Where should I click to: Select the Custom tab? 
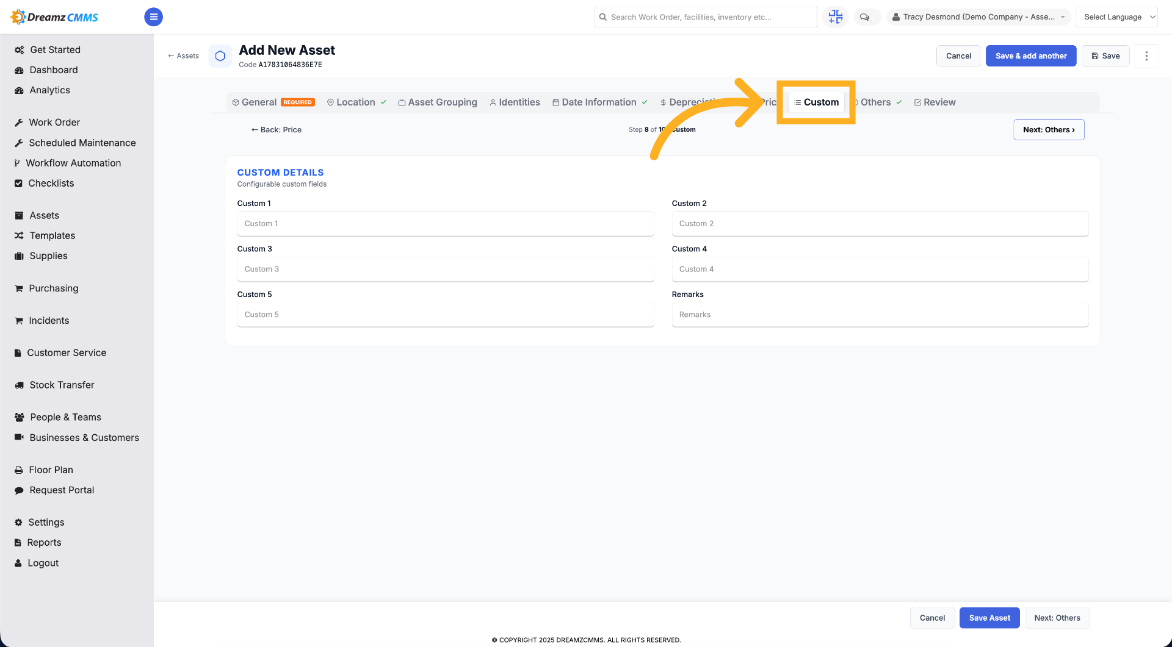(816, 102)
